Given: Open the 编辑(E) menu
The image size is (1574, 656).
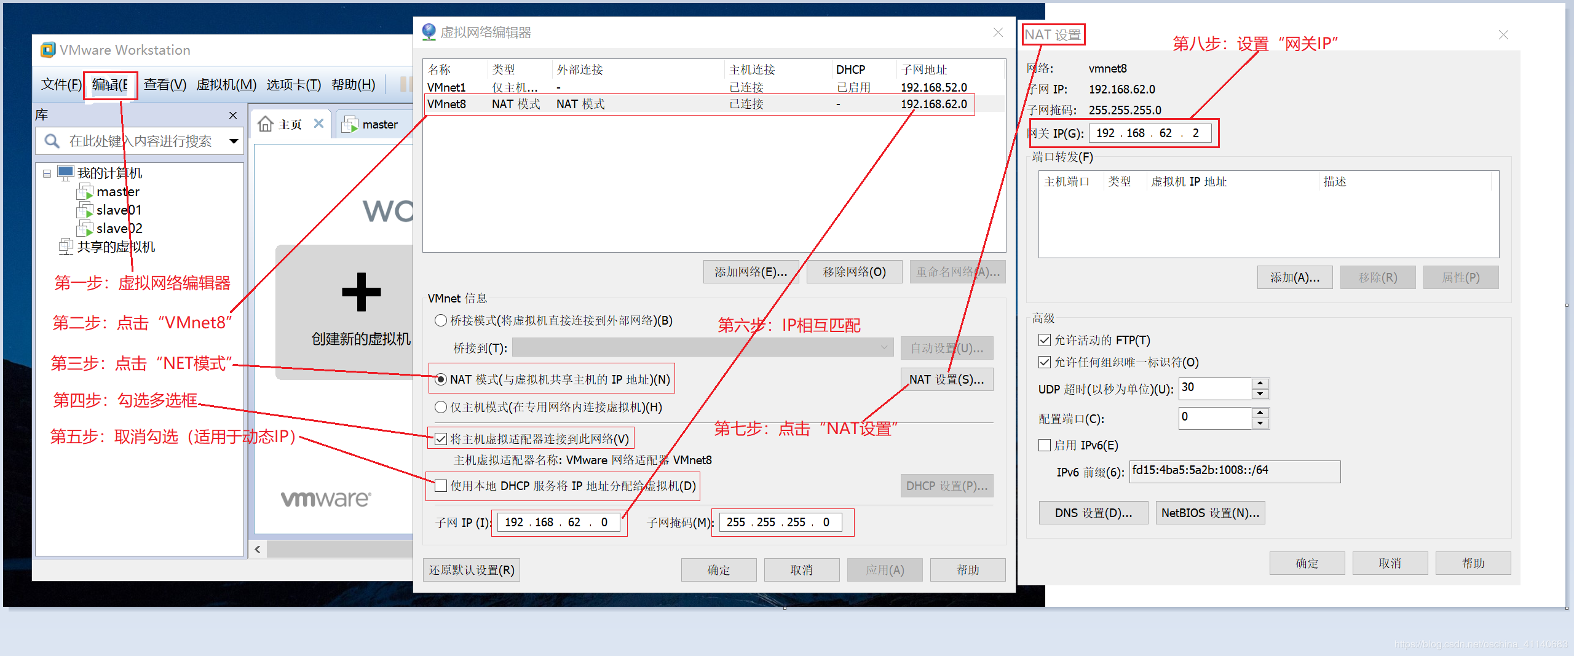Looking at the screenshot, I should click(x=110, y=85).
